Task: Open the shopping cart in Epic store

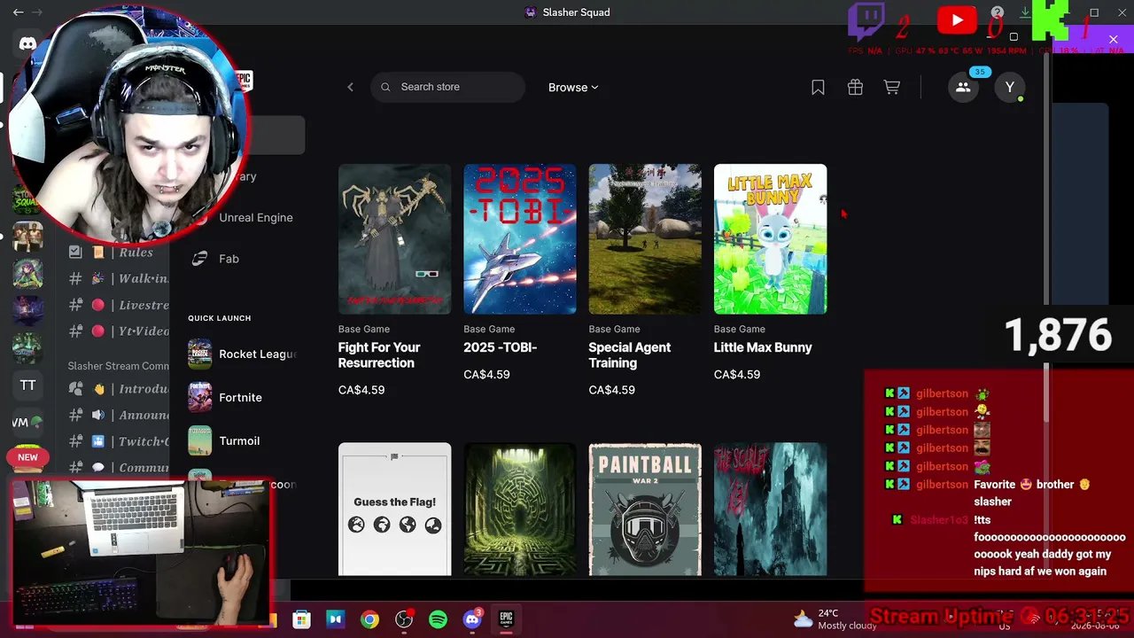Action: click(x=892, y=87)
